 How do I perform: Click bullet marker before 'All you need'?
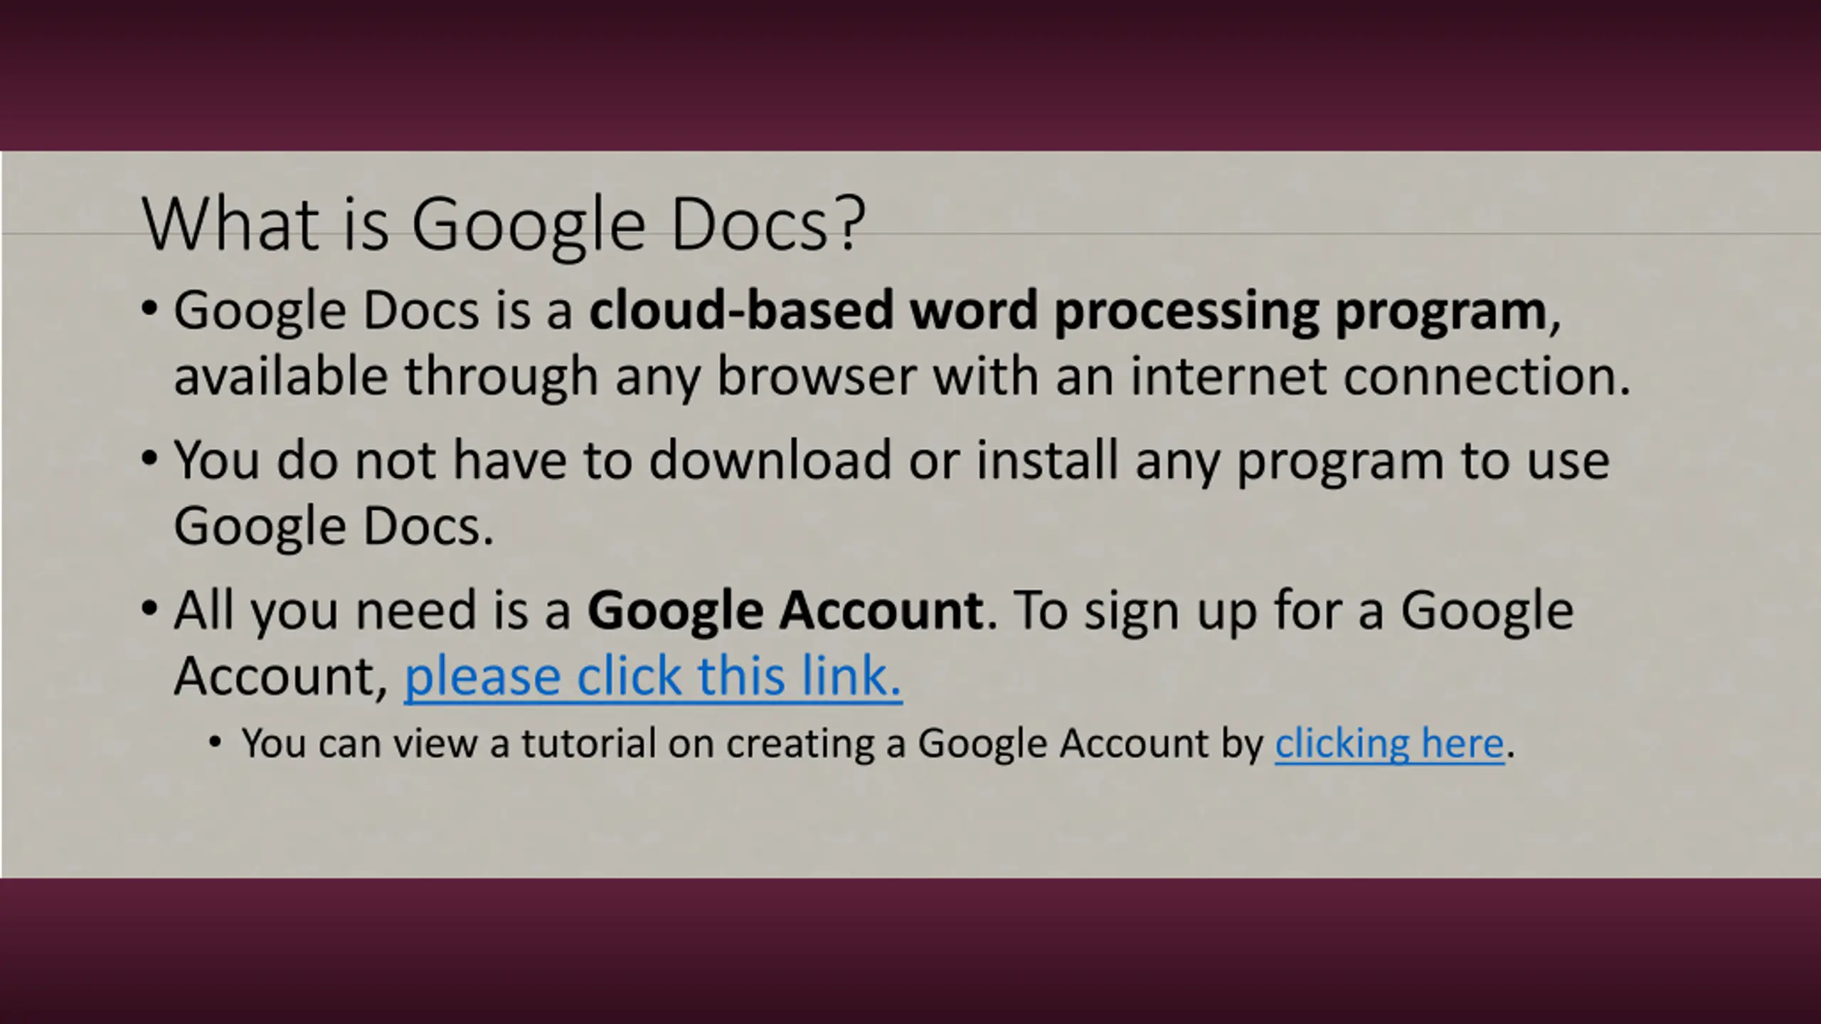[x=149, y=609]
